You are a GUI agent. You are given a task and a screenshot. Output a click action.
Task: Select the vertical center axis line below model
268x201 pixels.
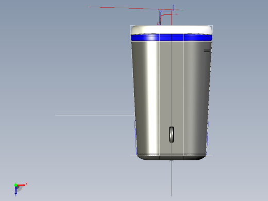pyautogui.click(x=171, y=178)
